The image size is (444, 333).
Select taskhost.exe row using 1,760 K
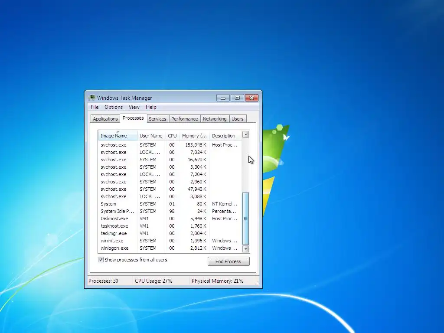click(170, 225)
